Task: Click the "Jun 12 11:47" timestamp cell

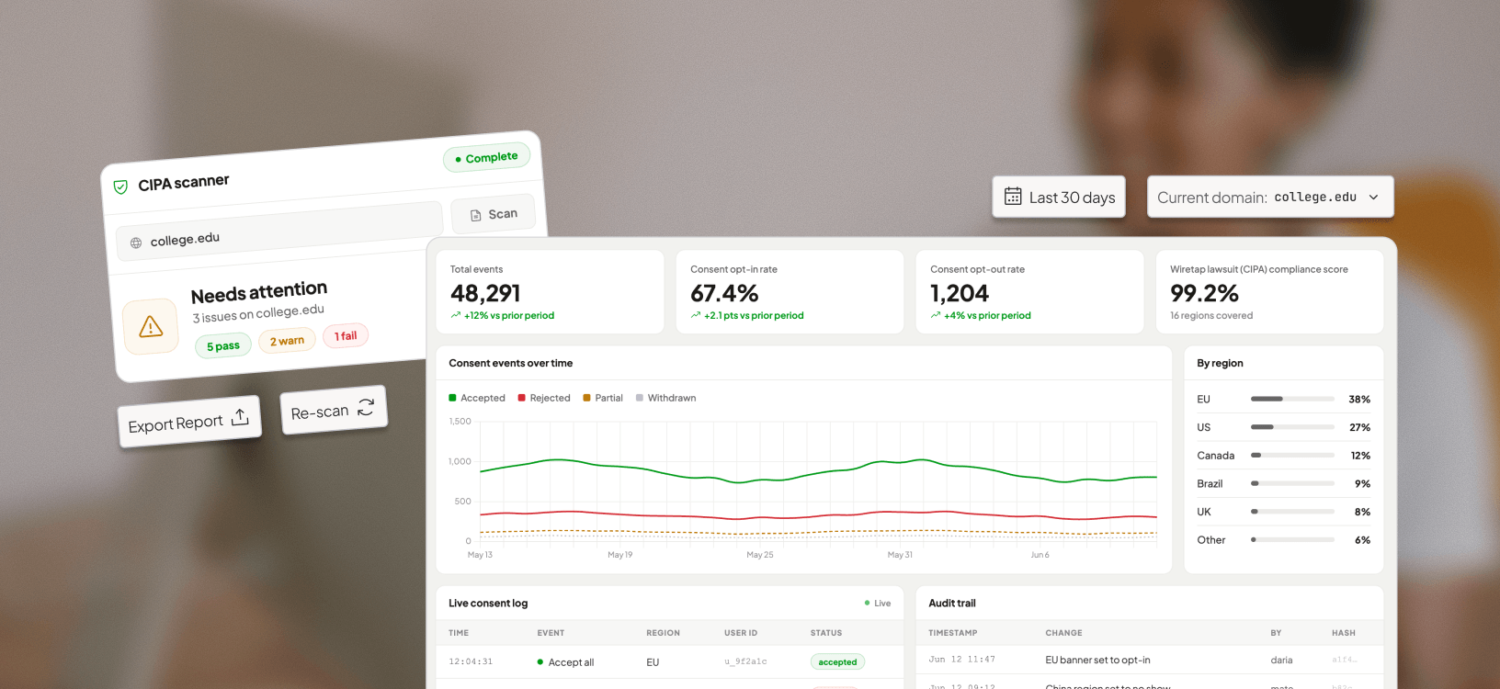Action: (961, 660)
